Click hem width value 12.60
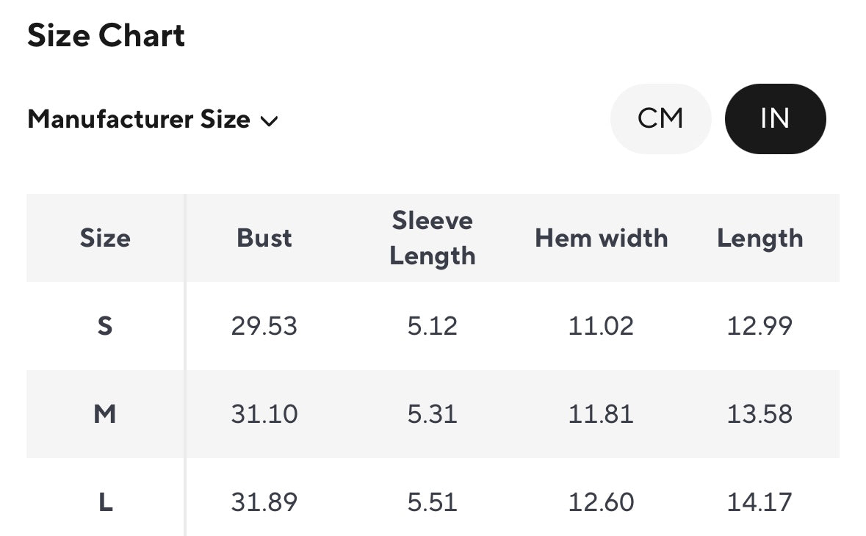Image resolution: width=866 pixels, height=536 pixels. (601, 502)
